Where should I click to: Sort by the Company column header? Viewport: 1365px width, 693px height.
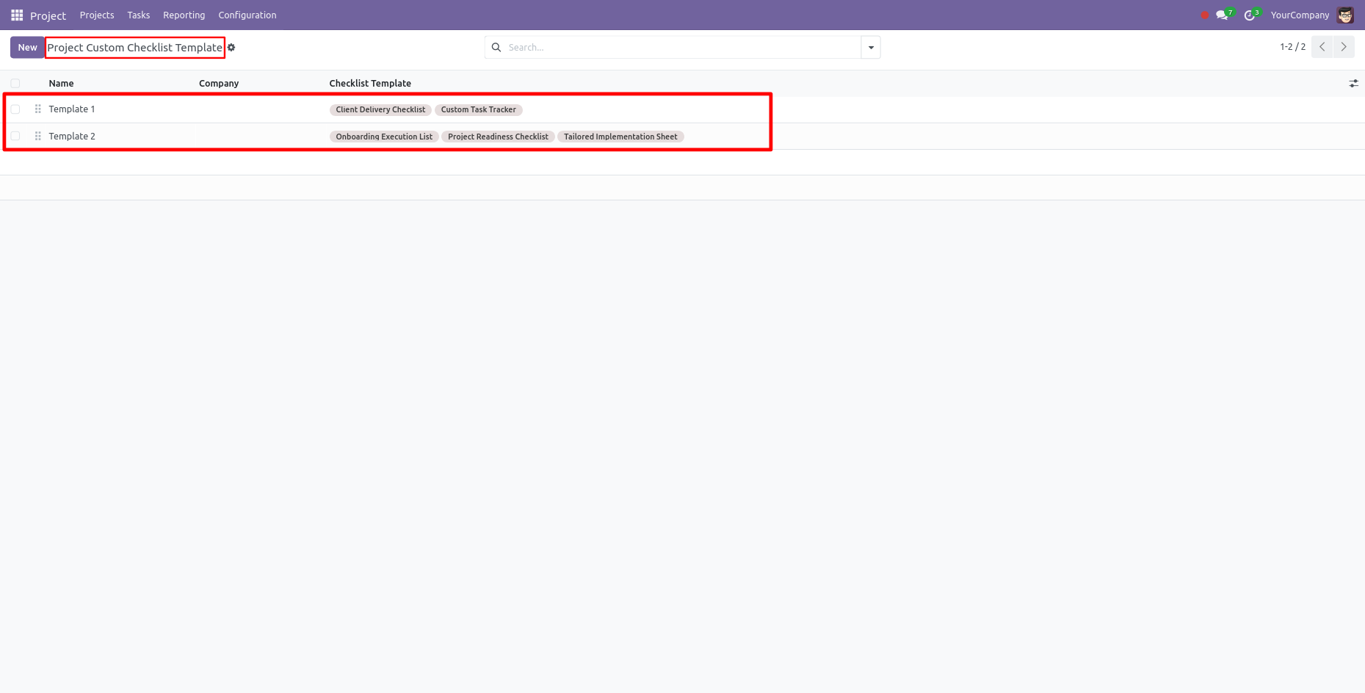(219, 84)
